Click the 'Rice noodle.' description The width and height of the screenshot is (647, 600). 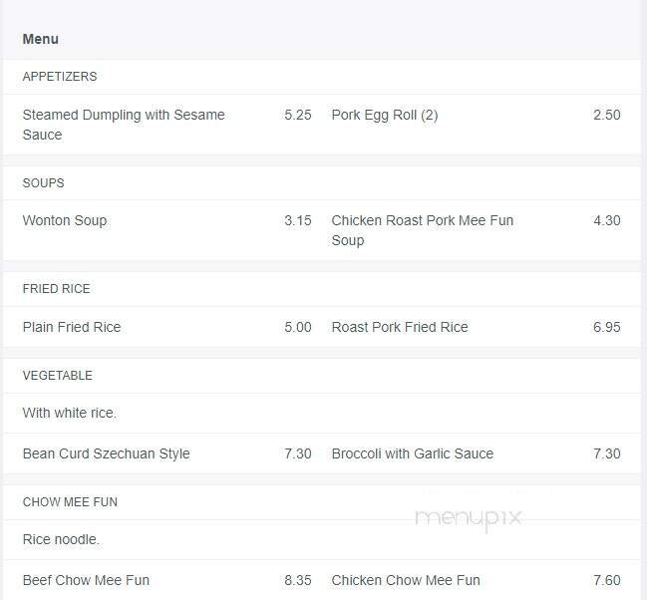[x=62, y=539]
